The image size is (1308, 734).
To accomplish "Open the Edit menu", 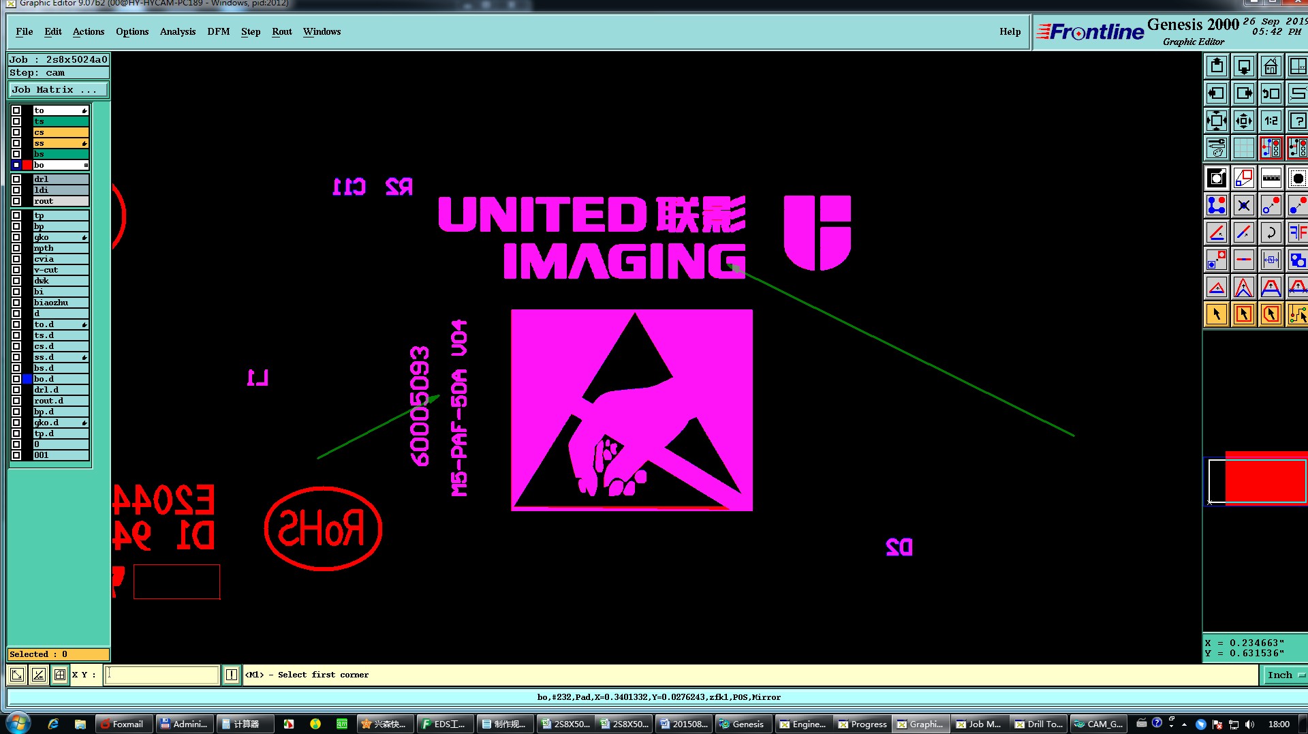I will 53,31.
